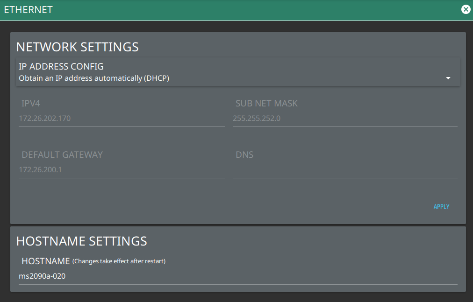The height and width of the screenshot is (302, 473).
Task: Select the DNS field label
Action: [x=244, y=155]
